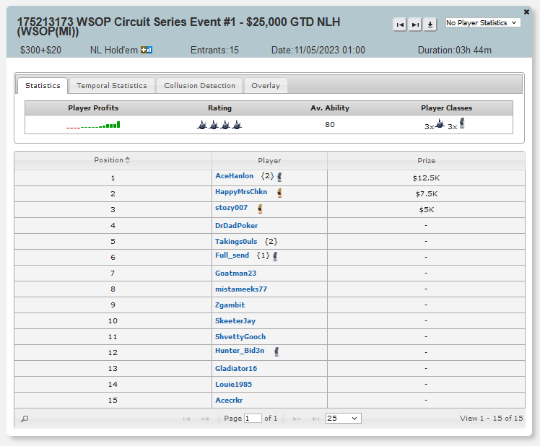Go to the previous tournament button
Image resolution: width=540 pixels, height=446 pixels.
pyautogui.click(x=399, y=25)
